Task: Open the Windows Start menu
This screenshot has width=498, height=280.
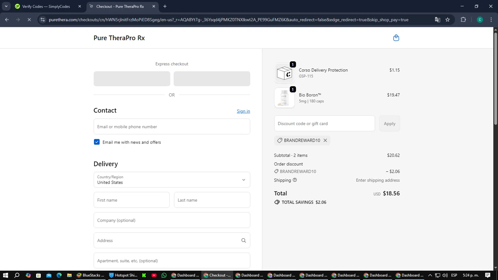Action: point(5,275)
